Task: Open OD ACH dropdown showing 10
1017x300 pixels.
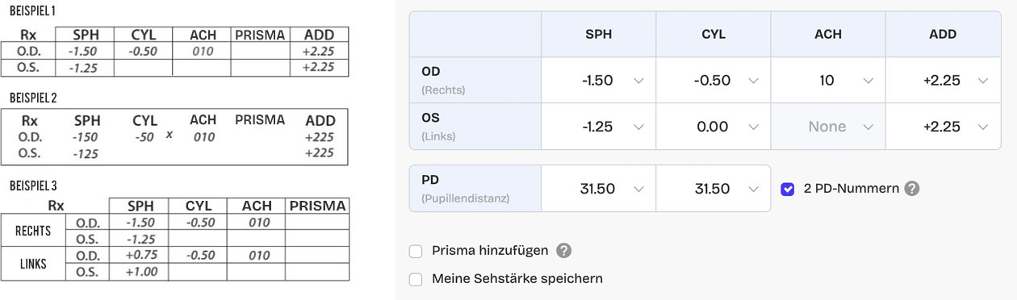Action: click(x=828, y=81)
